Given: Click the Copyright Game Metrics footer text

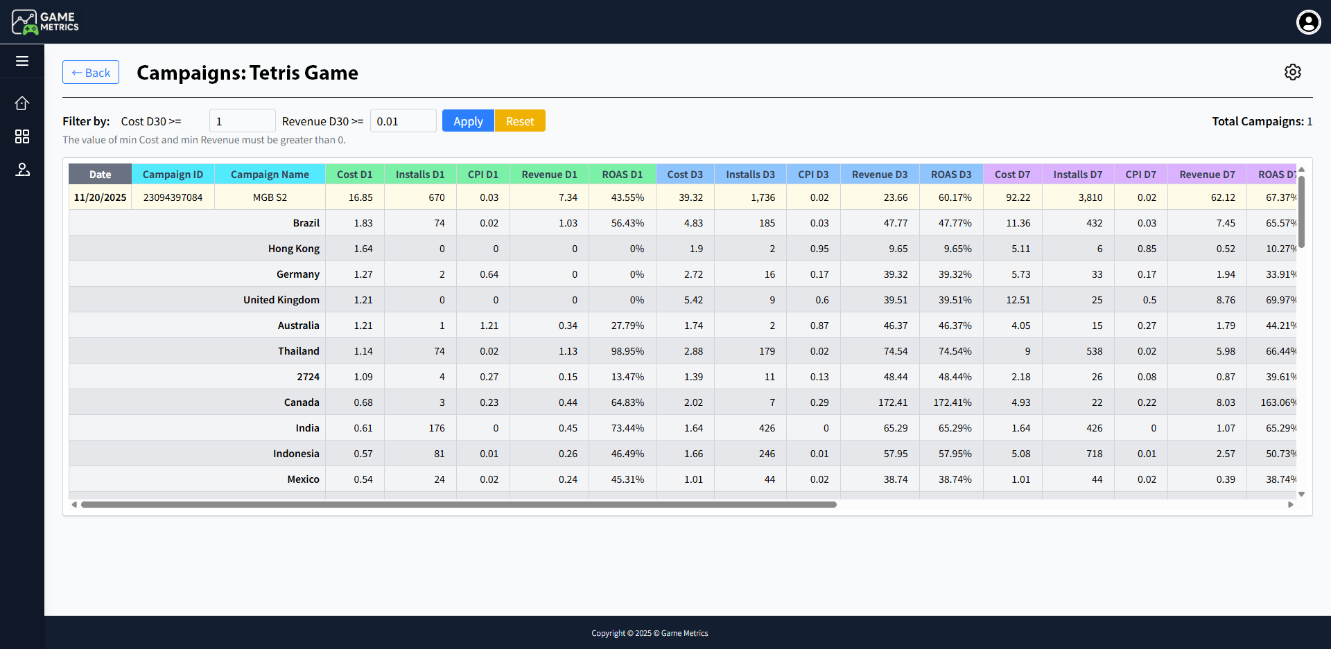Looking at the screenshot, I should (x=650, y=633).
